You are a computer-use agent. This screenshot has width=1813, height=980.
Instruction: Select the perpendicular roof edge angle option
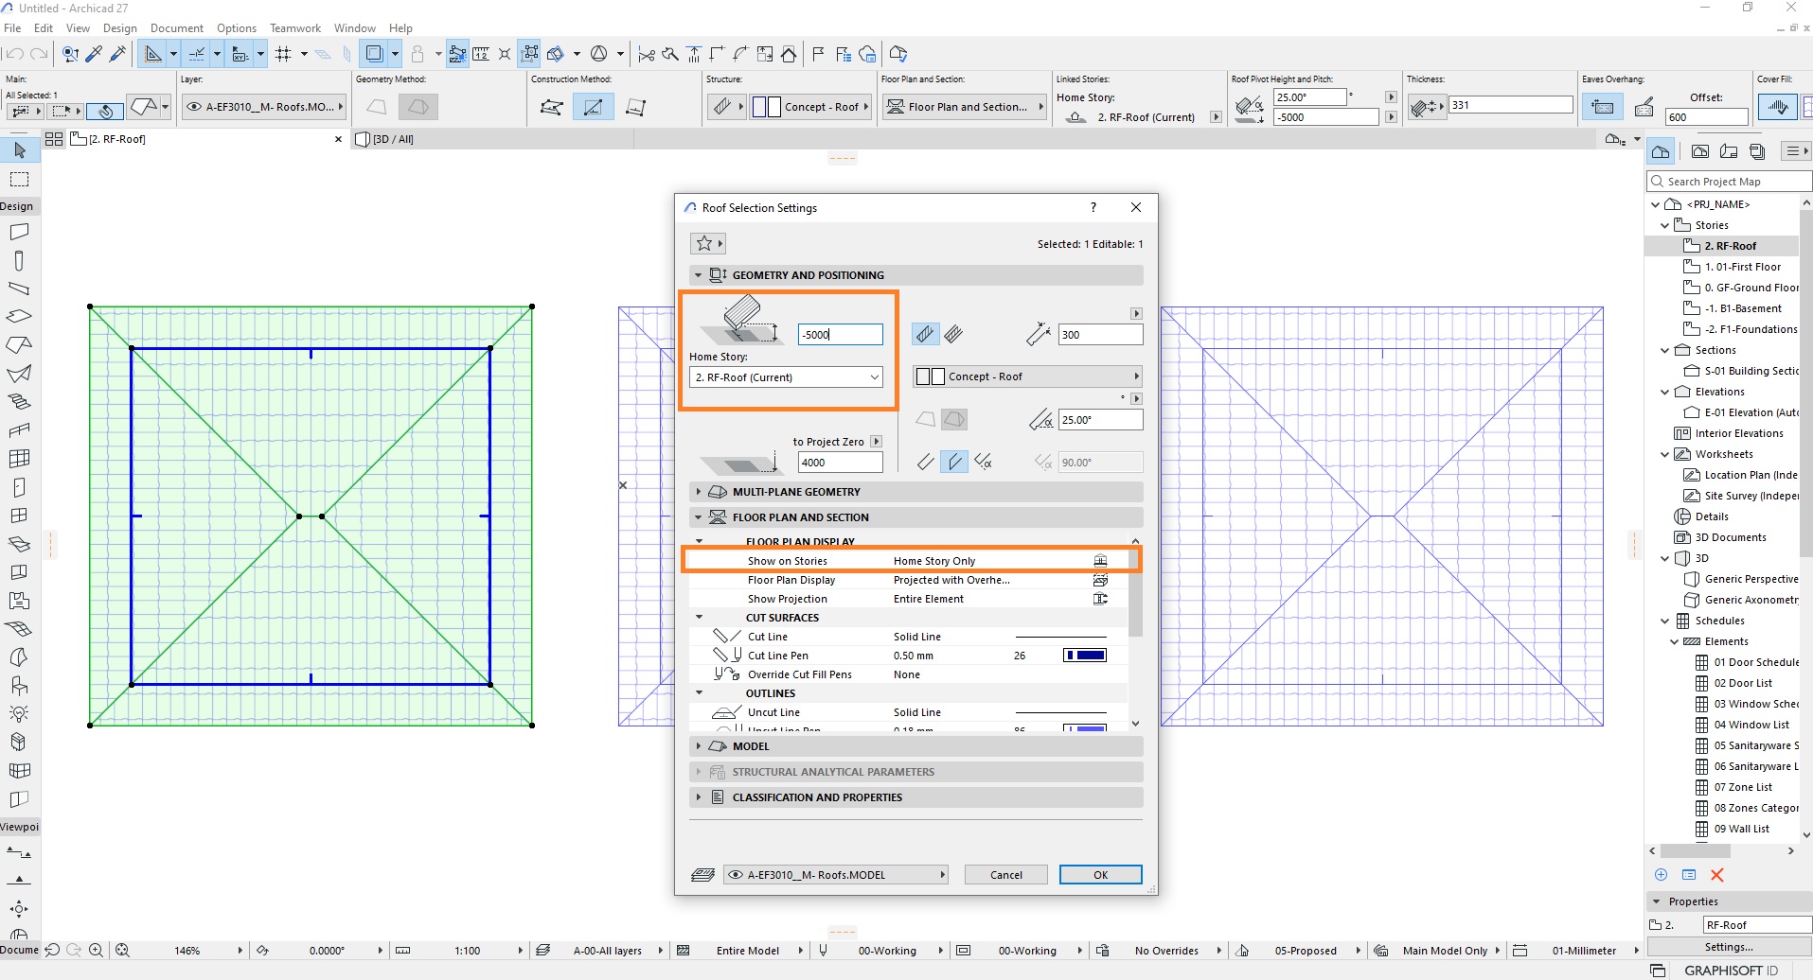926,462
